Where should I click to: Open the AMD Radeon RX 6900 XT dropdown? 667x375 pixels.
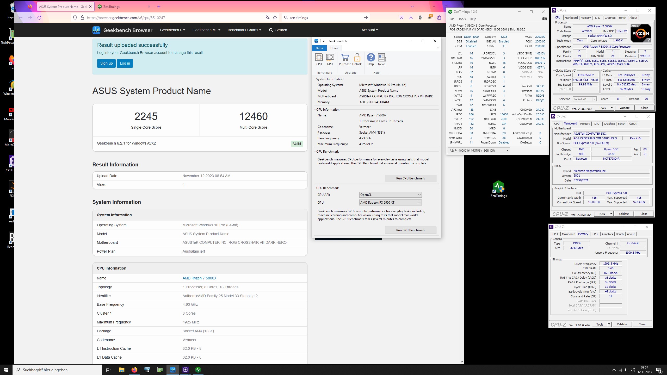coord(390,203)
